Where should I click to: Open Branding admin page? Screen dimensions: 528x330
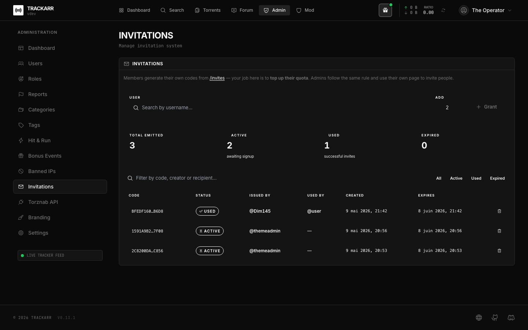click(x=60, y=217)
